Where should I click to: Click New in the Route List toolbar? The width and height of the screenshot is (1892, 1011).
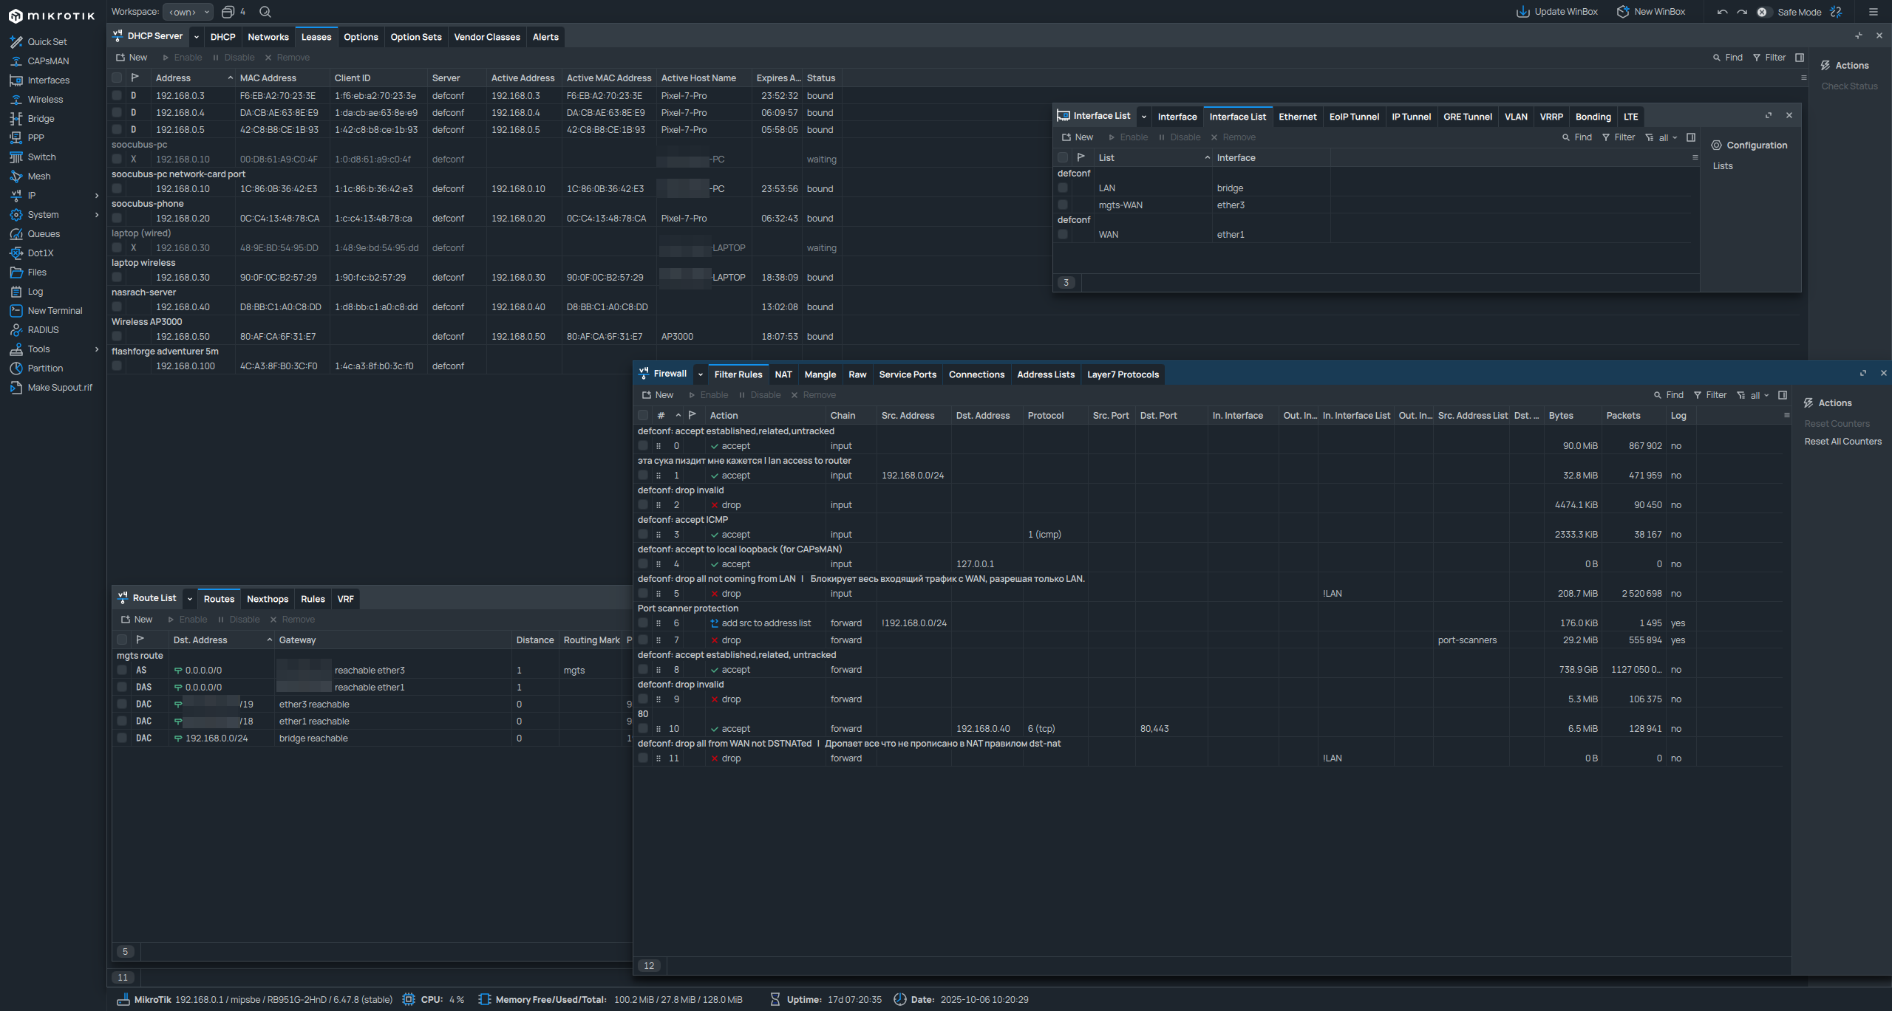click(x=137, y=620)
